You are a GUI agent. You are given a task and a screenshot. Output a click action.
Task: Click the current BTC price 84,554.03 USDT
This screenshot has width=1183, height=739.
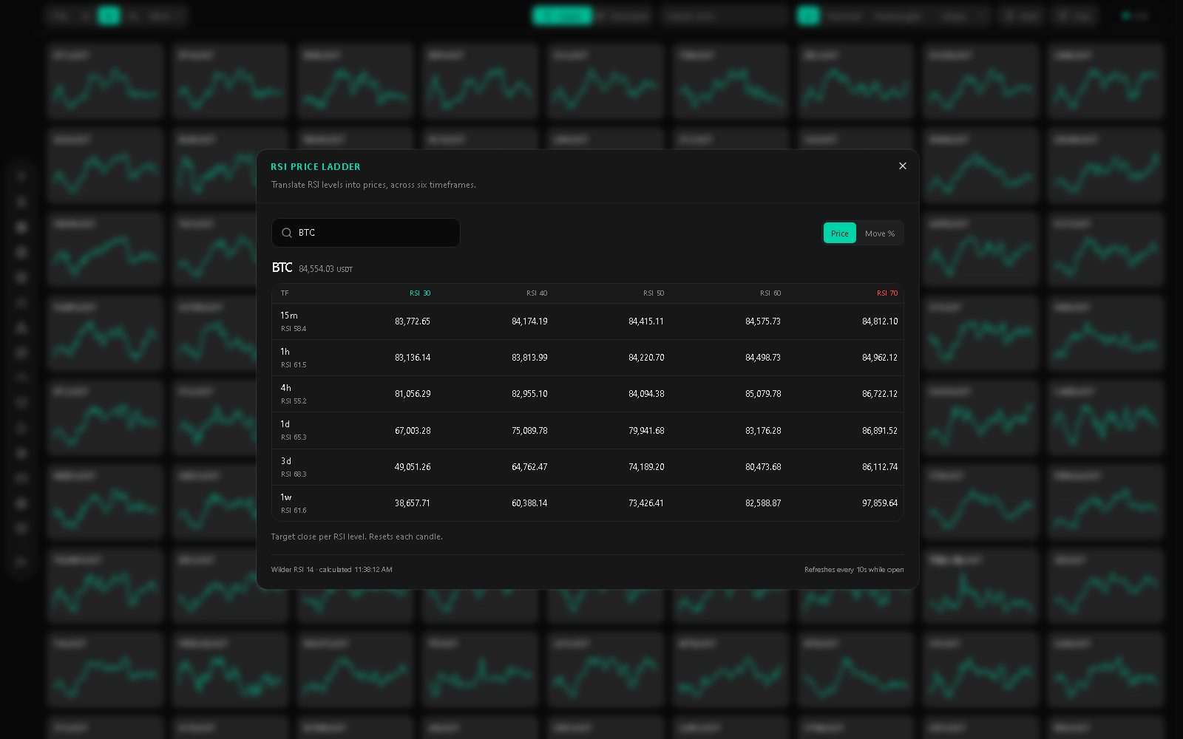pyautogui.click(x=325, y=269)
